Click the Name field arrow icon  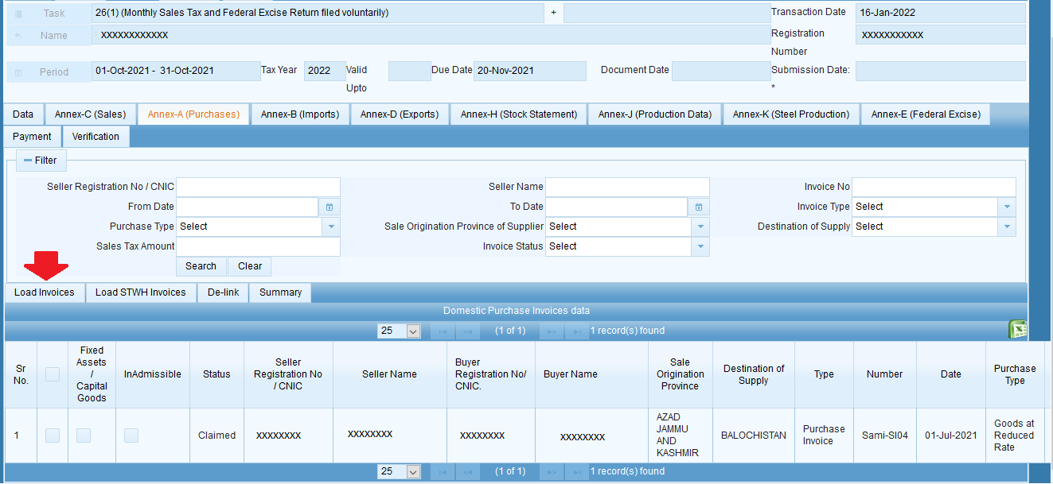[20, 36]
